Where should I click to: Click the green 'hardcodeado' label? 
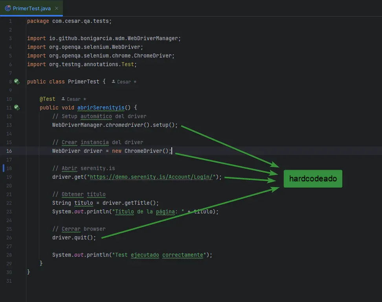313,178
